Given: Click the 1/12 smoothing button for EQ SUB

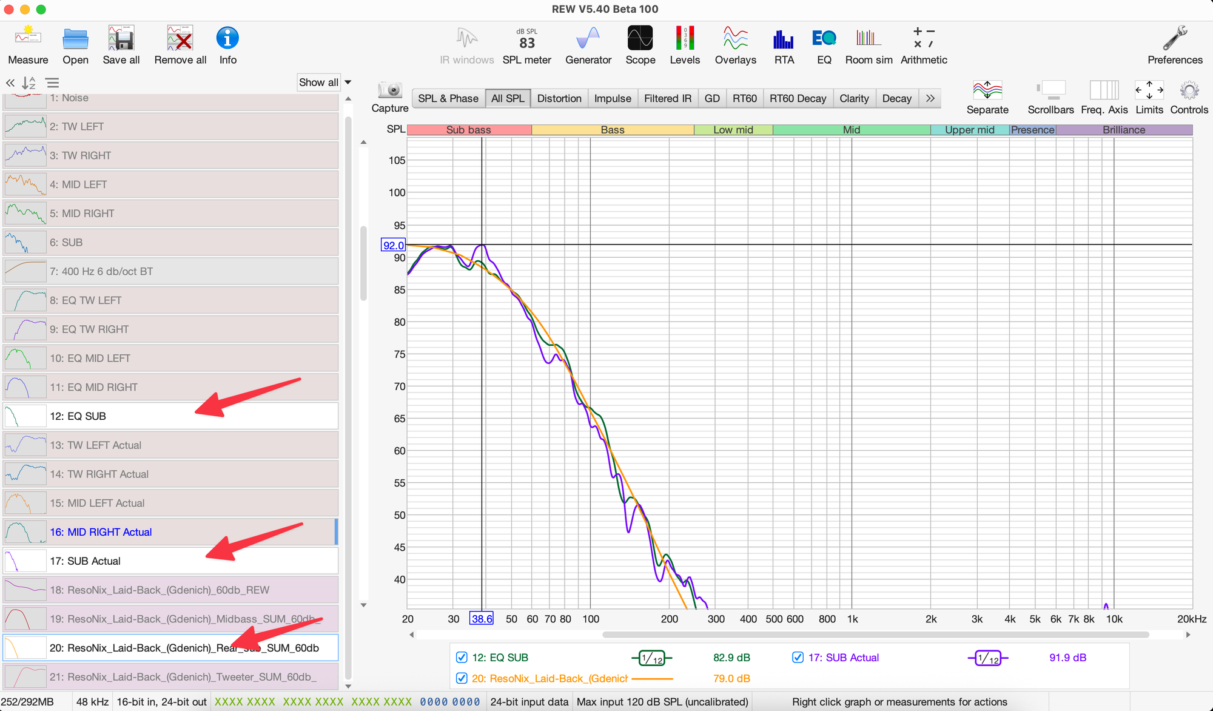Looking at the screenshot, I should 652,658.
